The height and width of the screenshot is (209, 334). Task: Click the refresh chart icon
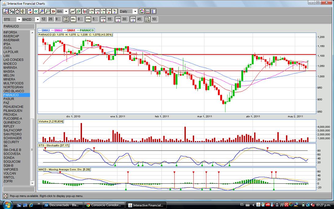pyautogui.click(x=30, y=11)
